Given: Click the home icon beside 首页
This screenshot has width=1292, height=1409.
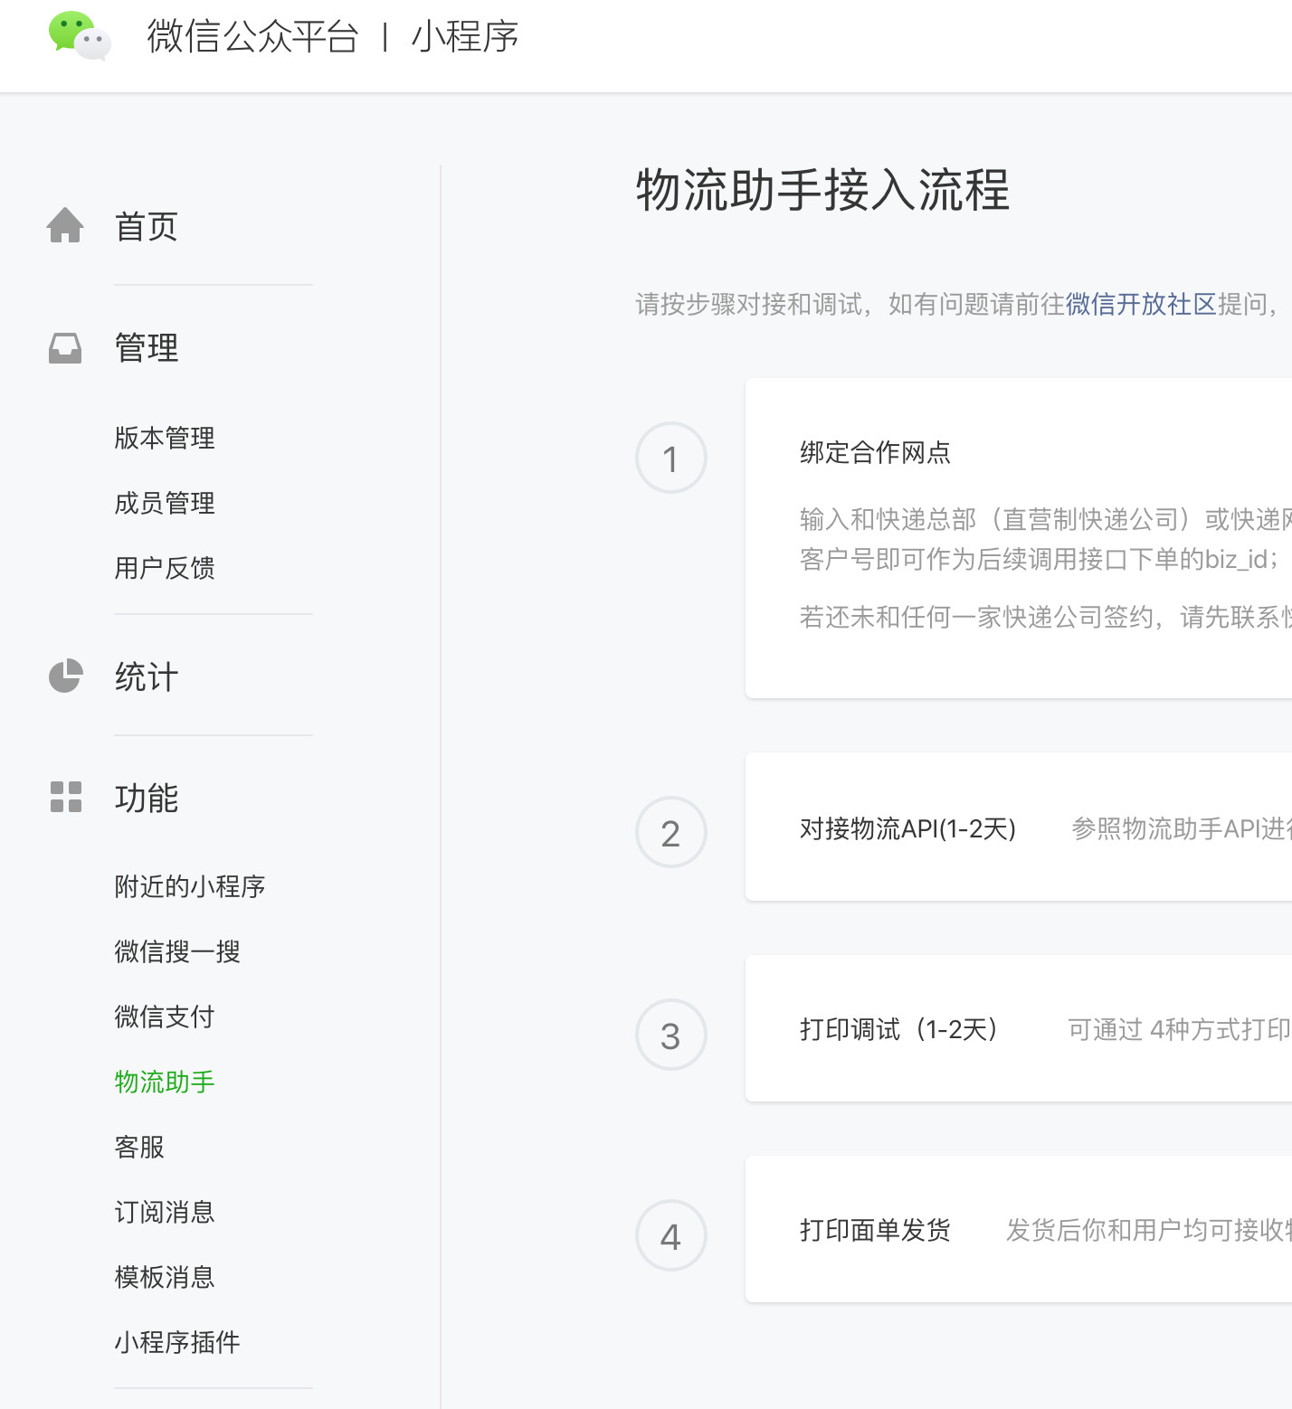Looking at the screenshot, I should click(x=65, y=225).
